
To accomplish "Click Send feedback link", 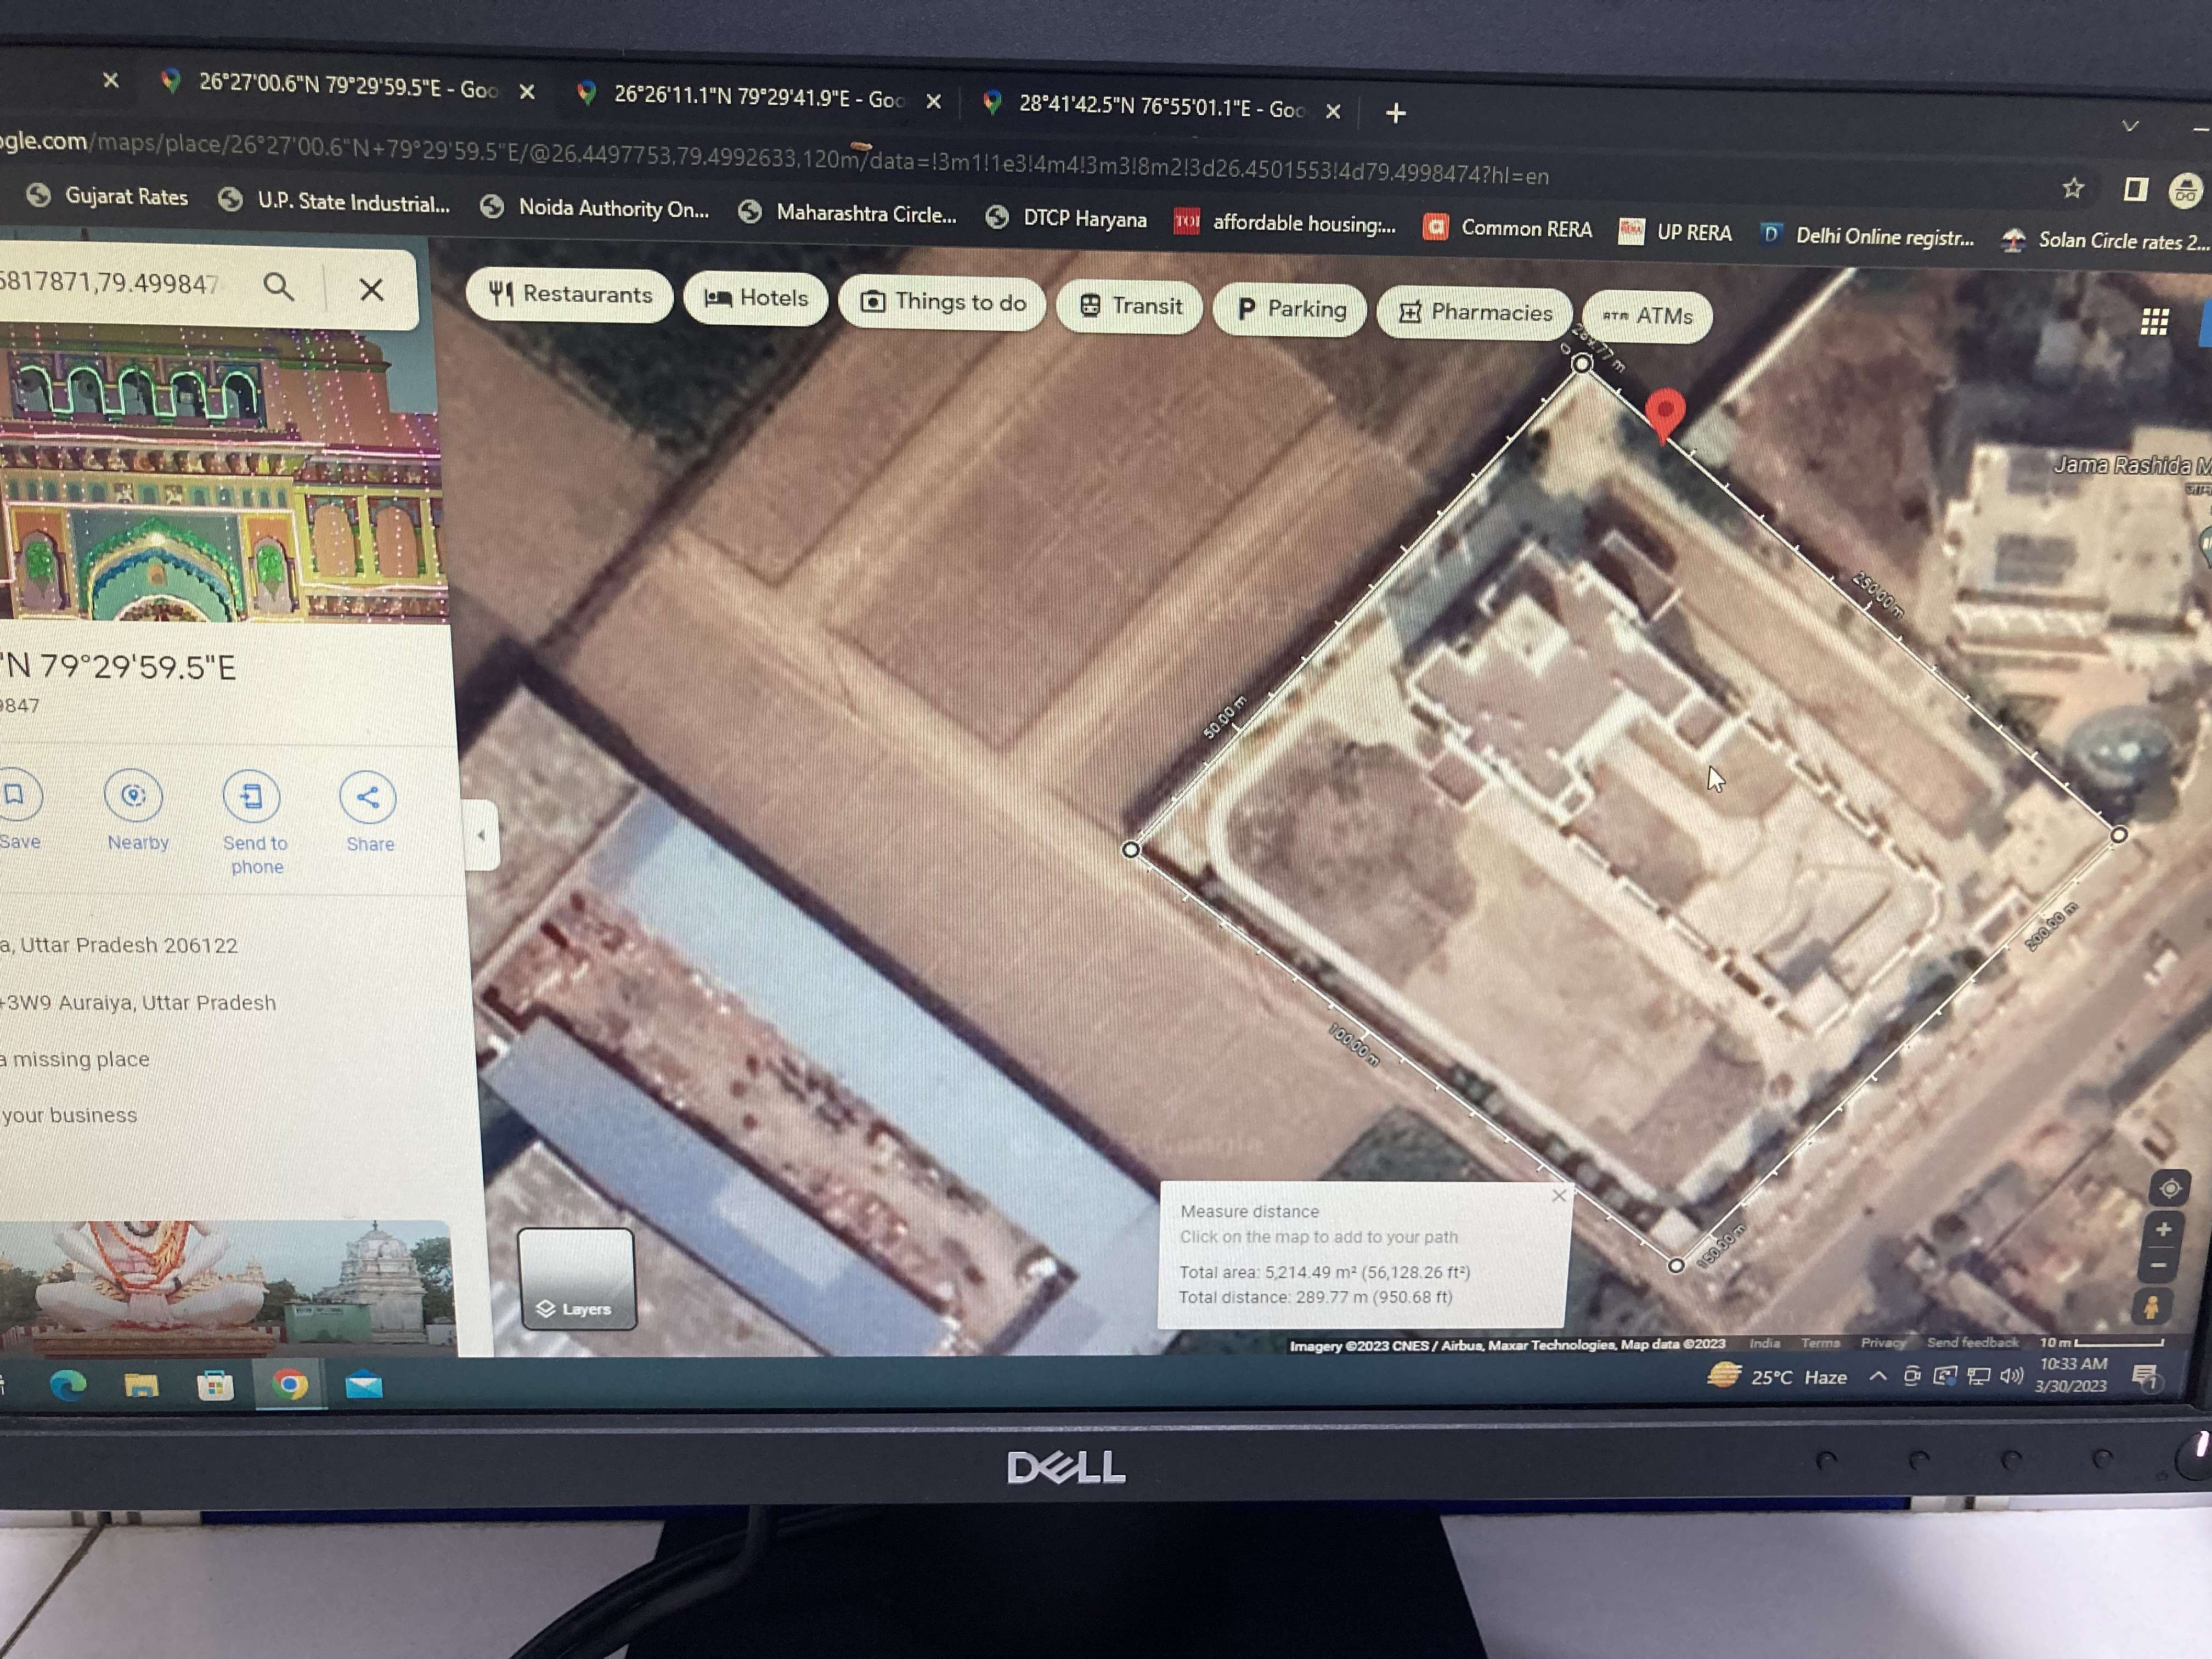I will tap(1972, 1342).
